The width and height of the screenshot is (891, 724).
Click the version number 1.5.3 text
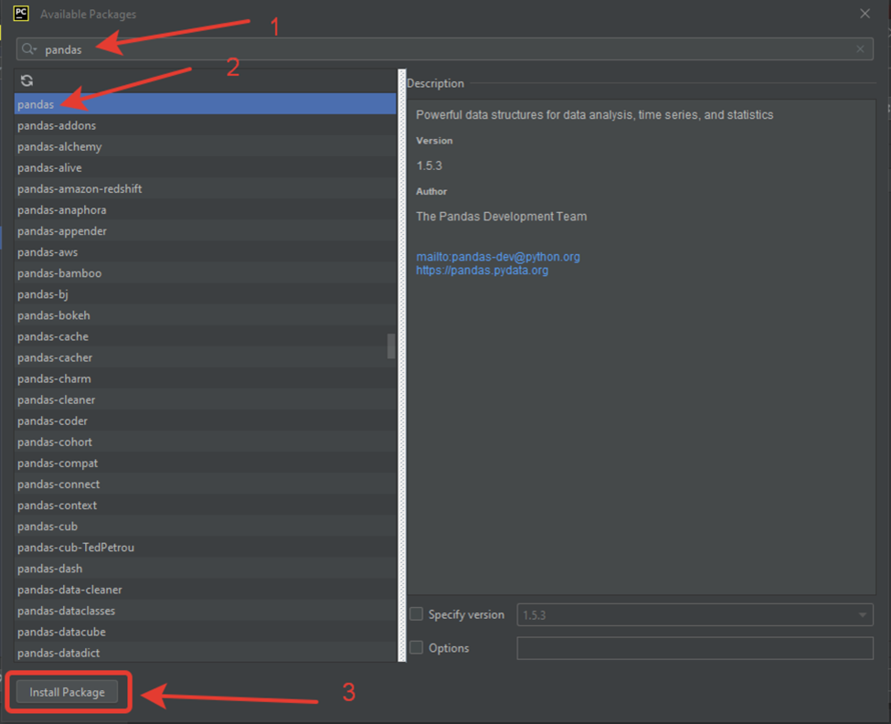[x=429, y=165]
